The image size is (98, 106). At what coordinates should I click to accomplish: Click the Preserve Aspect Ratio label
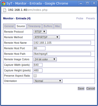(17, 76)
